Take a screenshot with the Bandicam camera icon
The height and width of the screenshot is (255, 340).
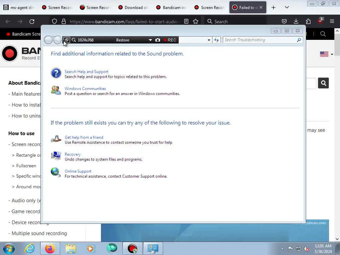[x=158, y=40]
